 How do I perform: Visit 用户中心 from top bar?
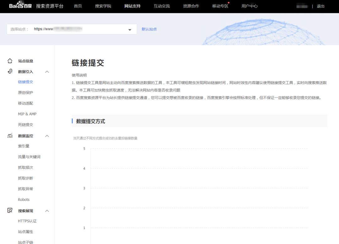(250, 6)
